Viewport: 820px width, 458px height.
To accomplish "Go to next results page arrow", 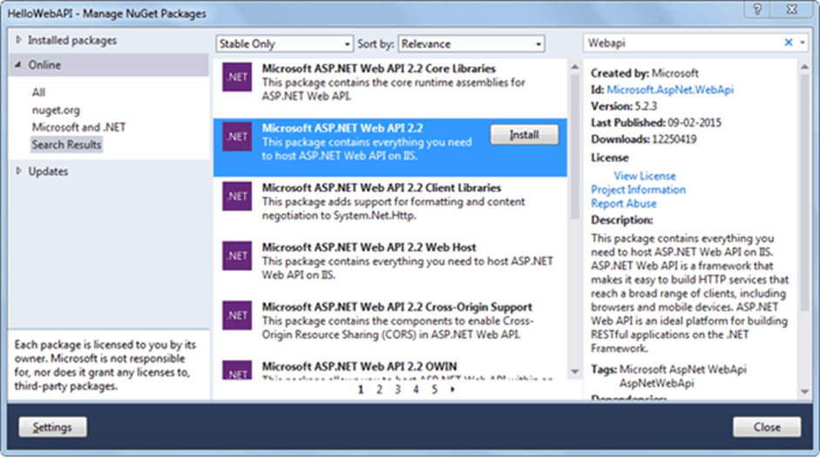I will click(x=452, y=389).
